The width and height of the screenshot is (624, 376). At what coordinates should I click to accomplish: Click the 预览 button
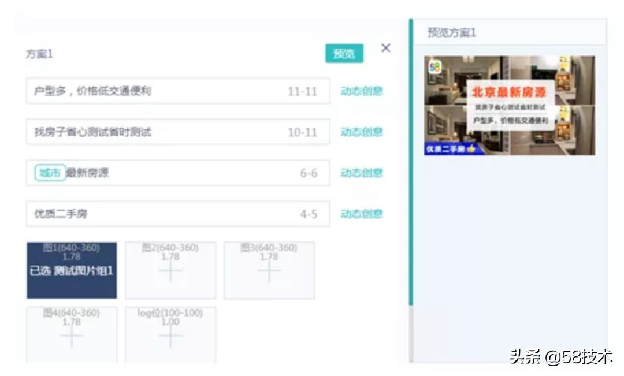click(345, 53)
